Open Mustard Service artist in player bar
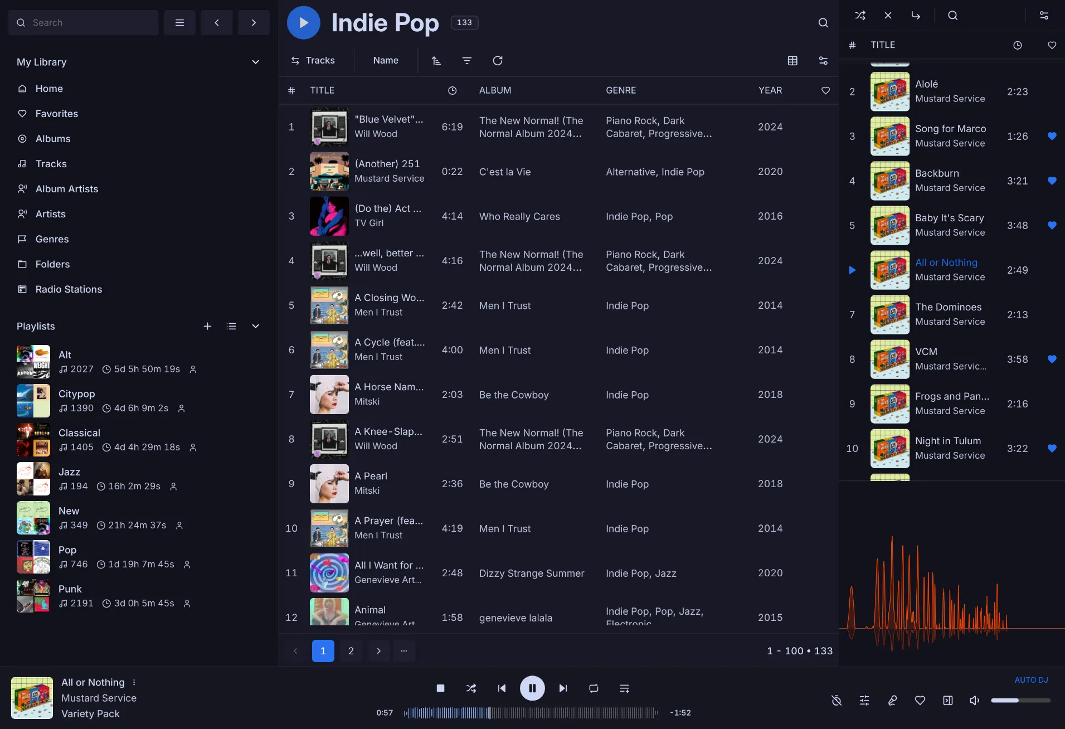This screenshot has width=1065, height=729. tap(99, 698)
